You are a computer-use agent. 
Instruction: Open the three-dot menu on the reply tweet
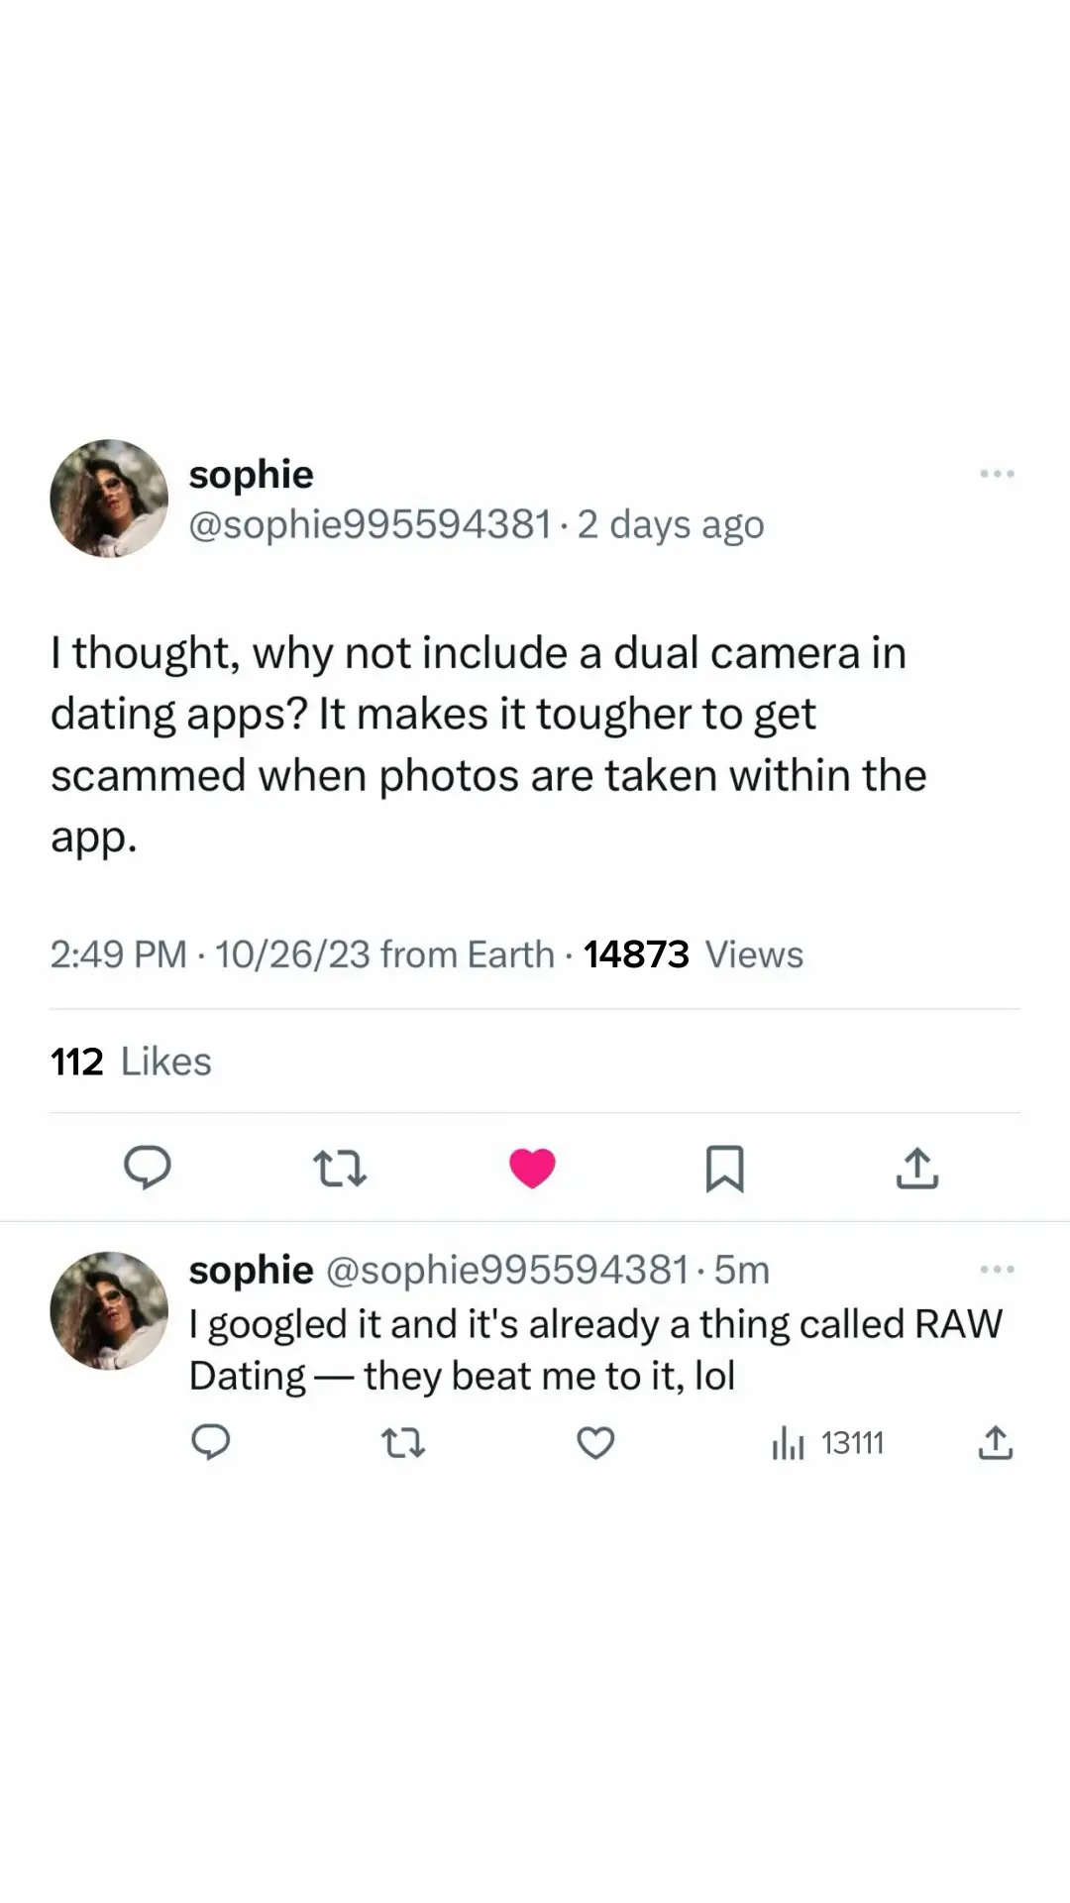pyautogui.click(x=997, y=1269)
